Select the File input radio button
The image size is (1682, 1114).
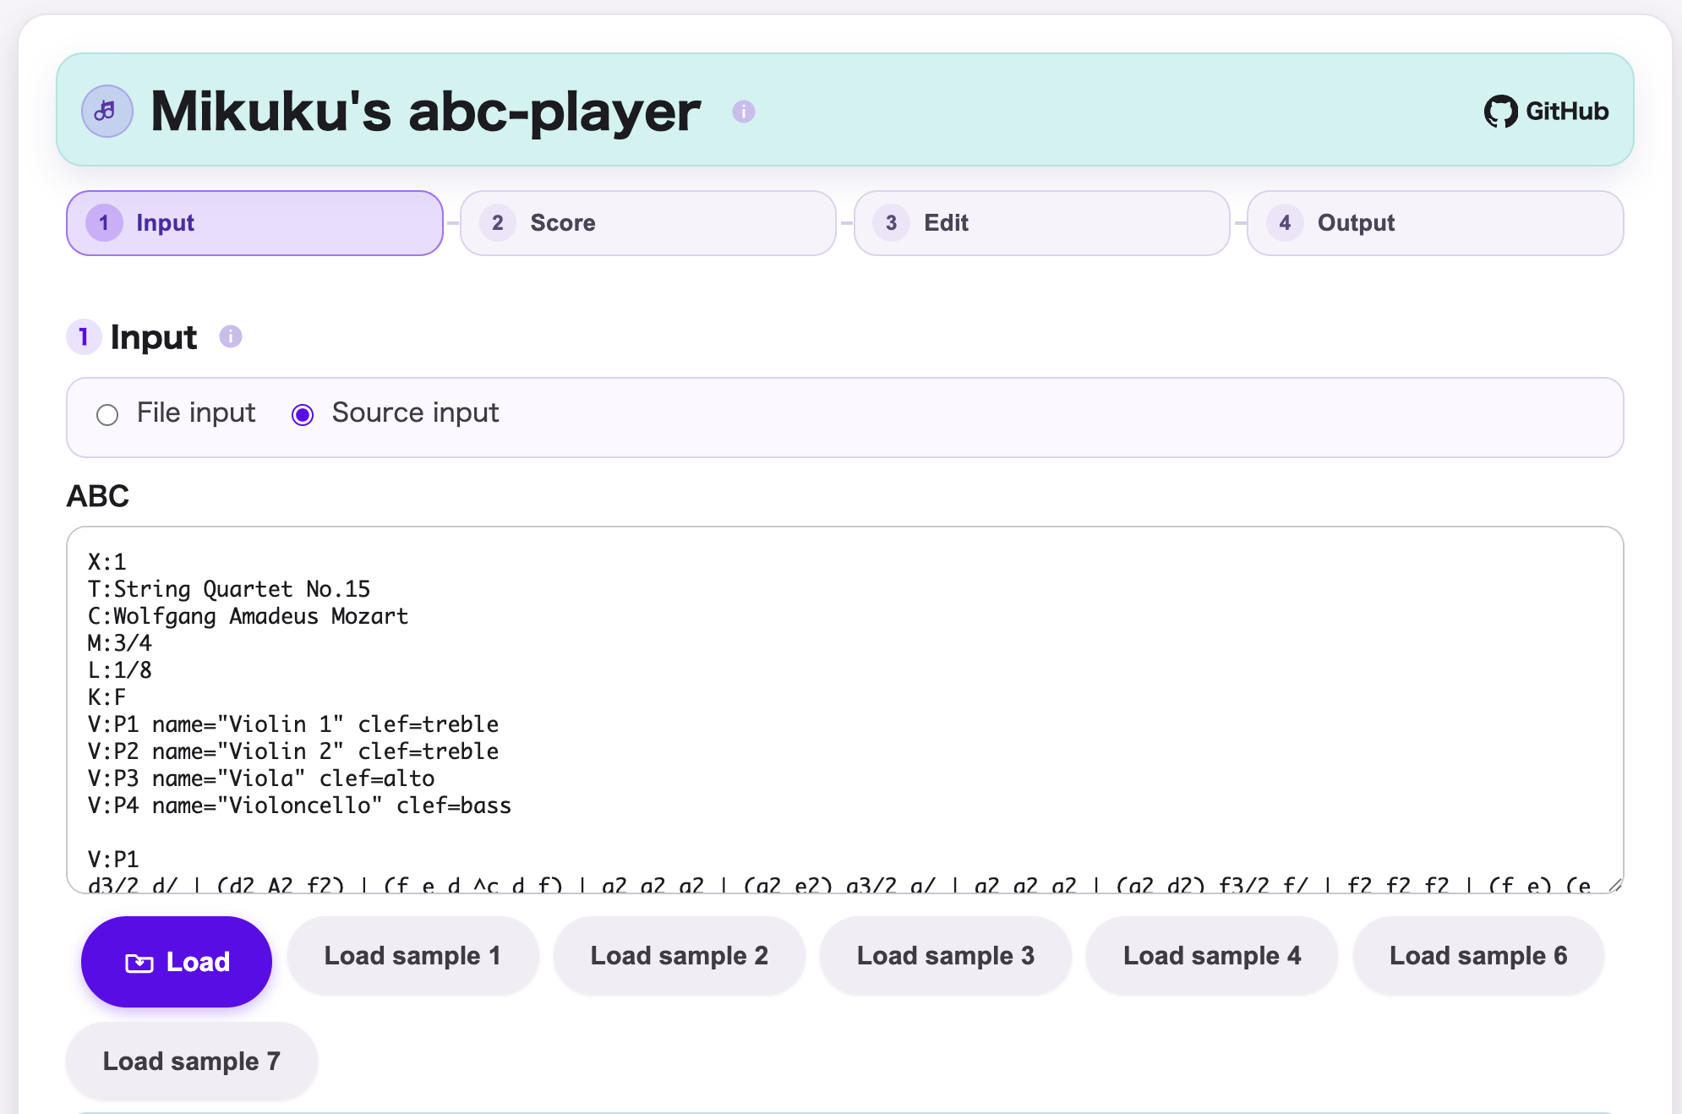pyautogui.click(x=106, y=414)
